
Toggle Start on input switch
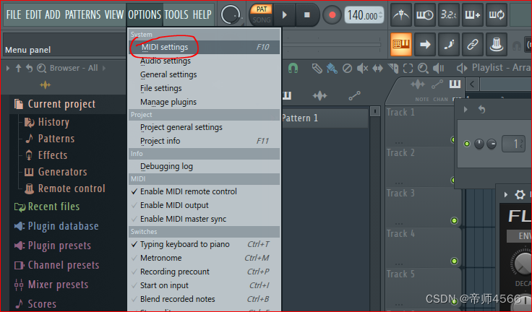tap(205, 285)
